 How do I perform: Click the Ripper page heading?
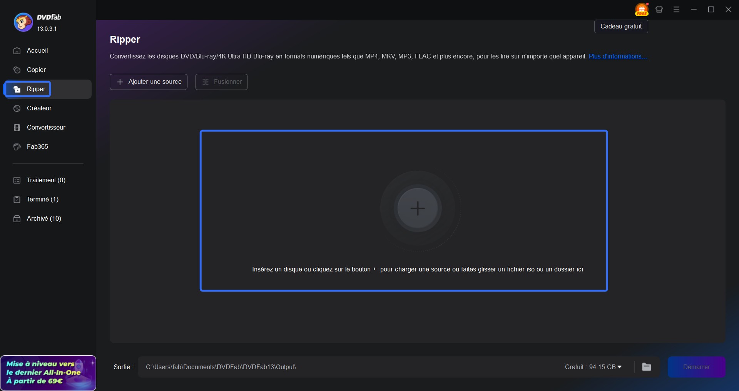(125, 40)
